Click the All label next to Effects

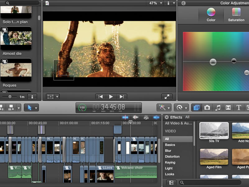187,117
